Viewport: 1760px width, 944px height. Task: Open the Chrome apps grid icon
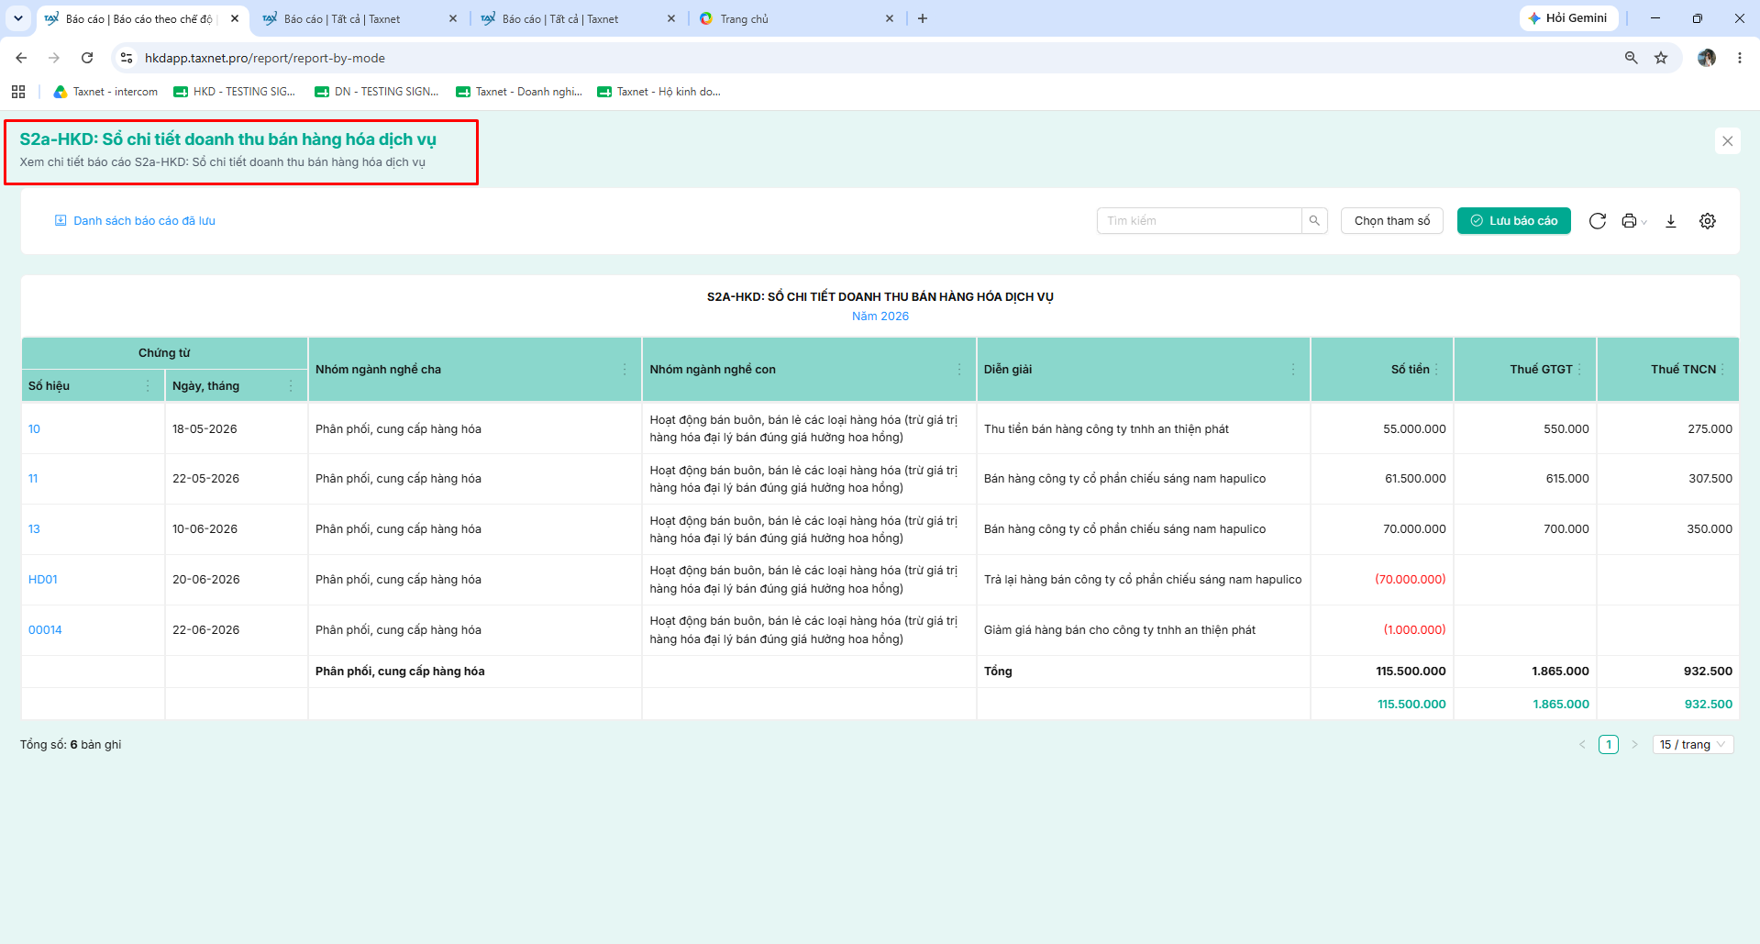point(18,92)
